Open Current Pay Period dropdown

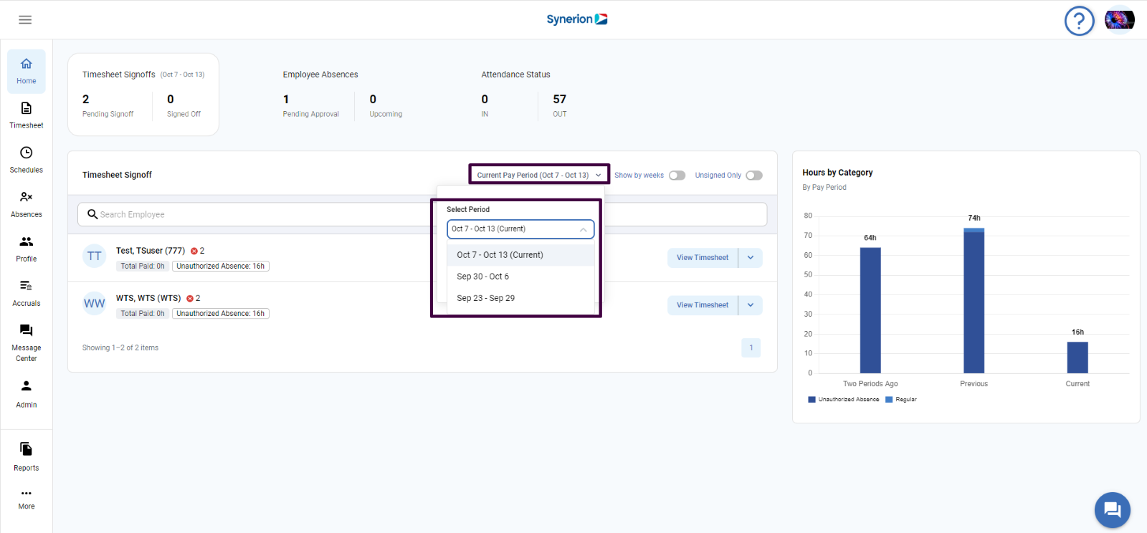click(539, 175)
